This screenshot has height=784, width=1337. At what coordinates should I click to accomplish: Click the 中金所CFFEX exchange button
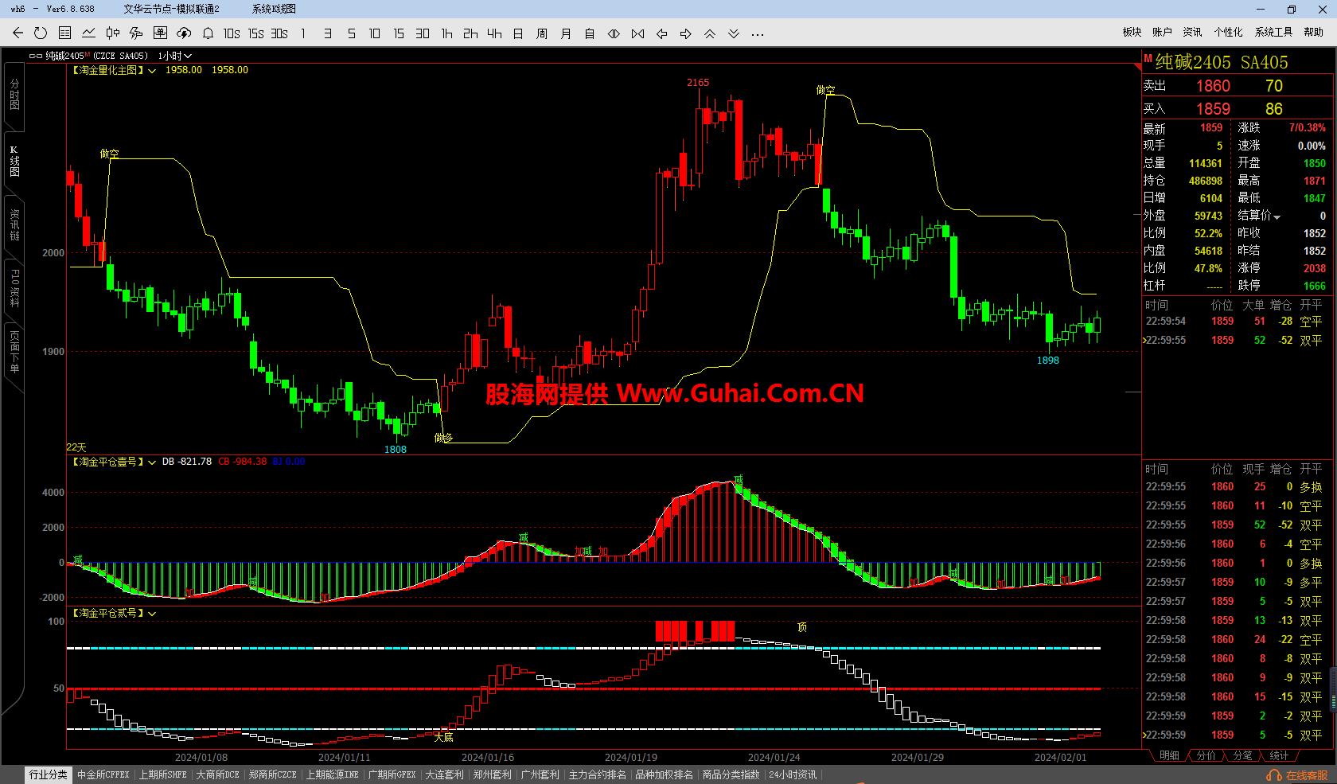pos(103,774)
